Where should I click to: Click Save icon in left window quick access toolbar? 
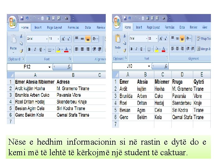(x=22, y=18)
